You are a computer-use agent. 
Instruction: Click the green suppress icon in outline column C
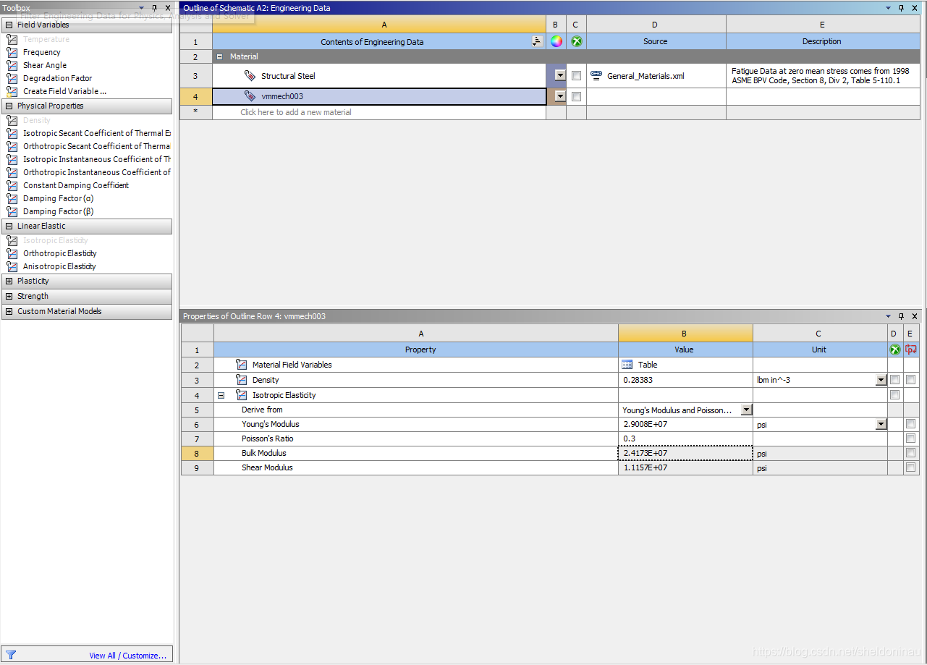pyautogui.click(x=576, y=41)
